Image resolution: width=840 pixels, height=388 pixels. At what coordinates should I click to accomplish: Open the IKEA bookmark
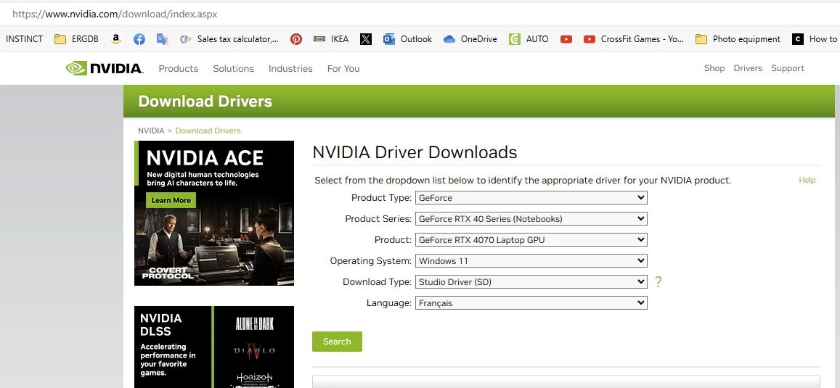331,39
